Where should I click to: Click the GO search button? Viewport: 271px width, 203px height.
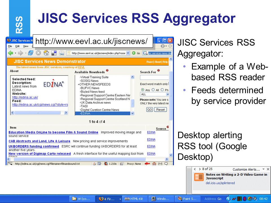pos(150,110)
